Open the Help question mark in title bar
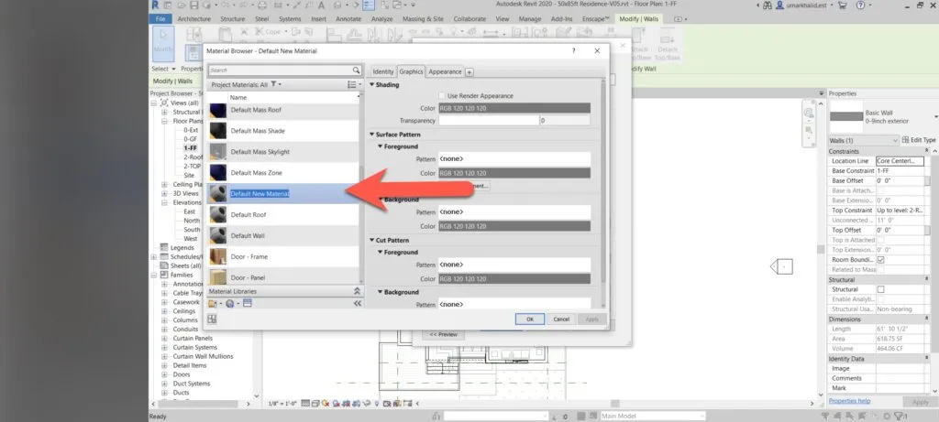This screenshot has height=422, width=939. pos(860,5)
